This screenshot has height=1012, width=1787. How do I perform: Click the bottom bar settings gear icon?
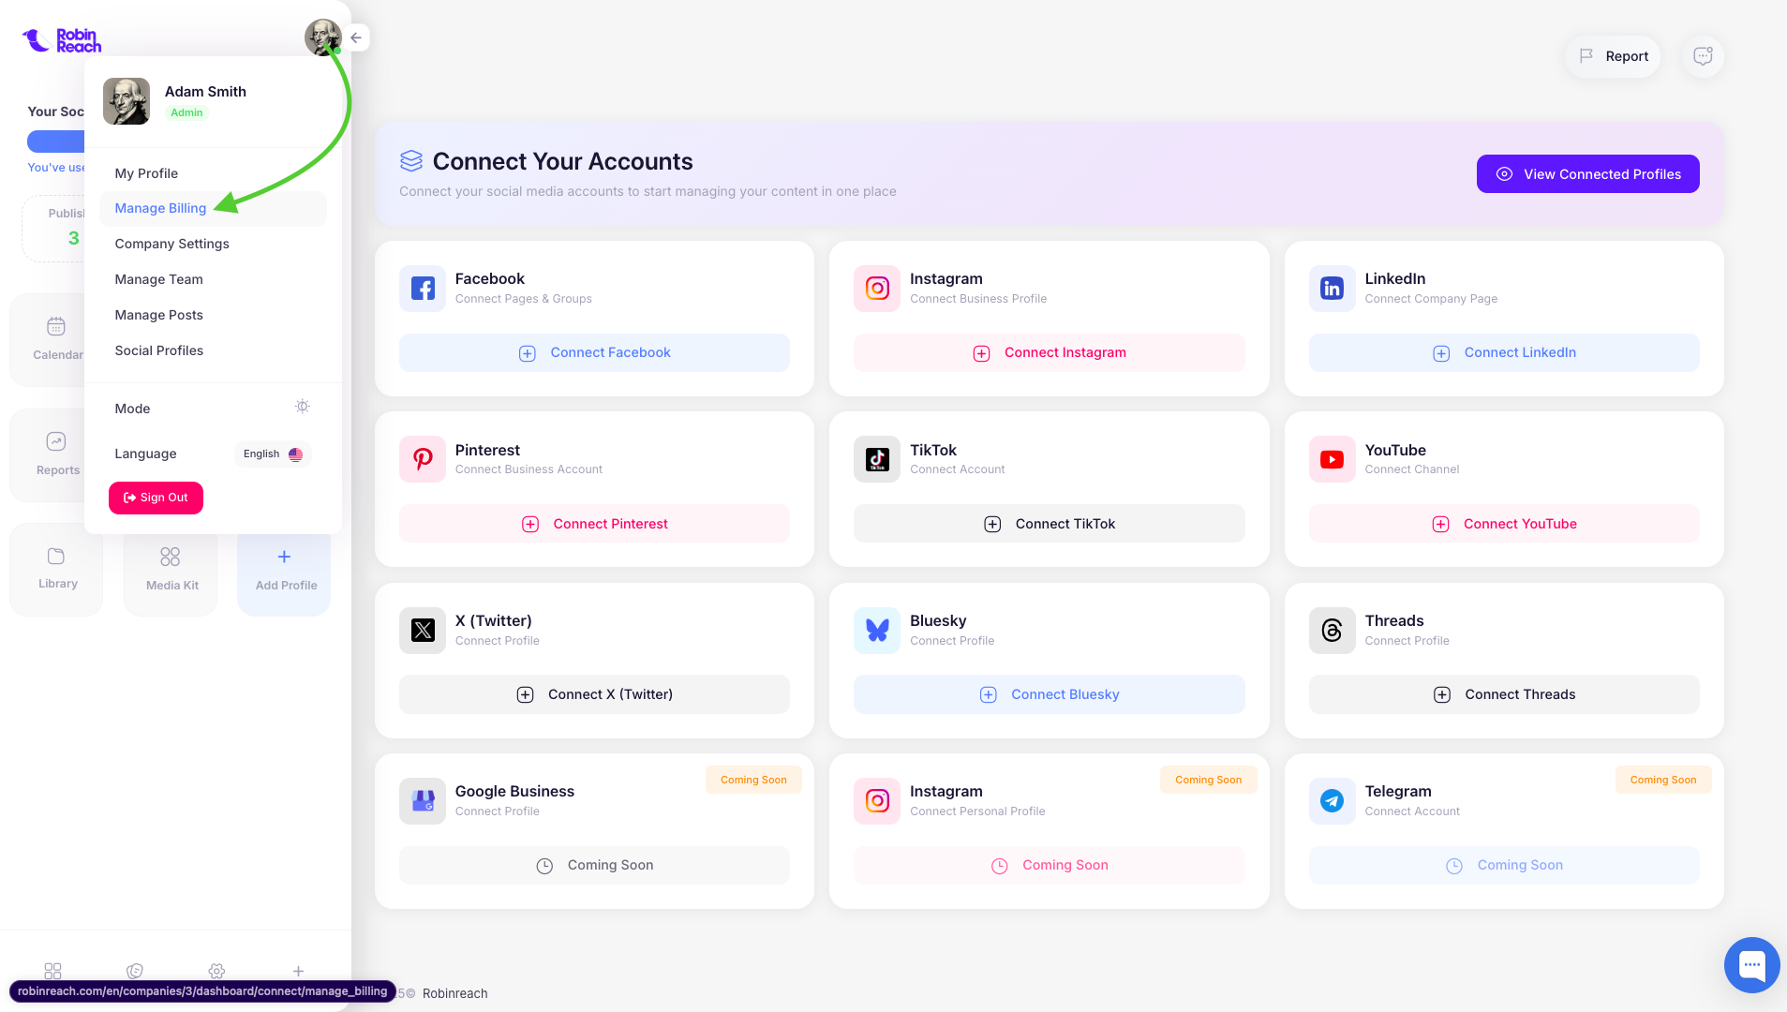[x=216, y=971]
